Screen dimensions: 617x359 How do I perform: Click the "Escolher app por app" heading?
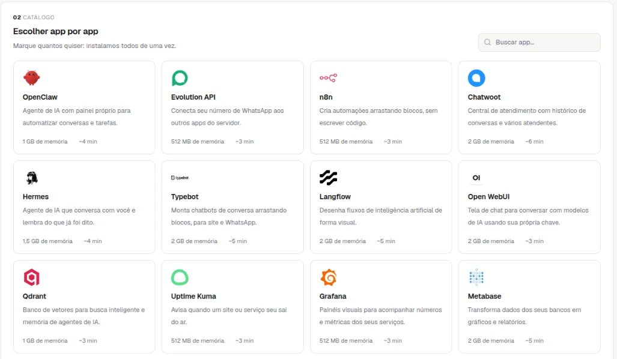point(55,31)
